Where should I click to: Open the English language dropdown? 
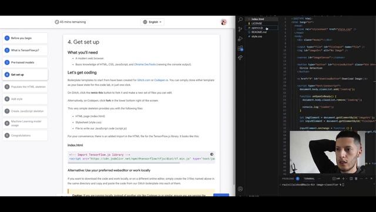point(153,22)
